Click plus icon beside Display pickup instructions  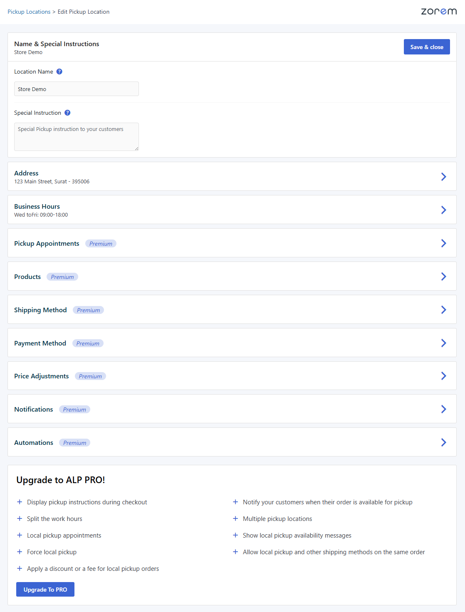(x=20, y=502)
